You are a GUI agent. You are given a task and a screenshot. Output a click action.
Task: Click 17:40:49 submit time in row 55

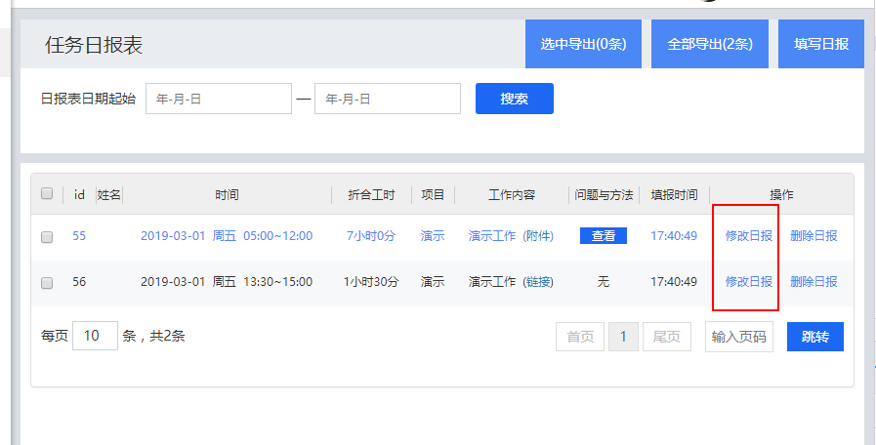[674, 235]
